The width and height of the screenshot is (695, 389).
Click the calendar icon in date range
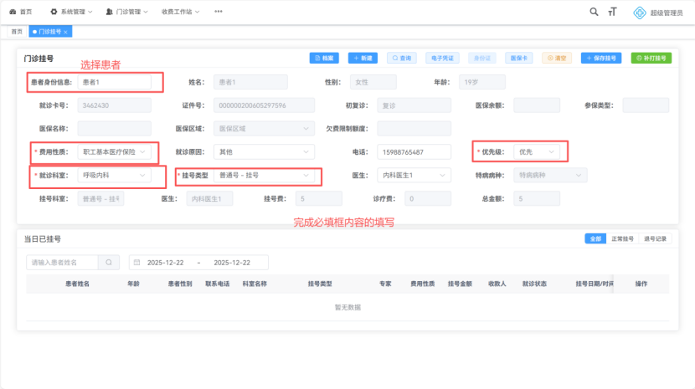(x=137, y=263)
